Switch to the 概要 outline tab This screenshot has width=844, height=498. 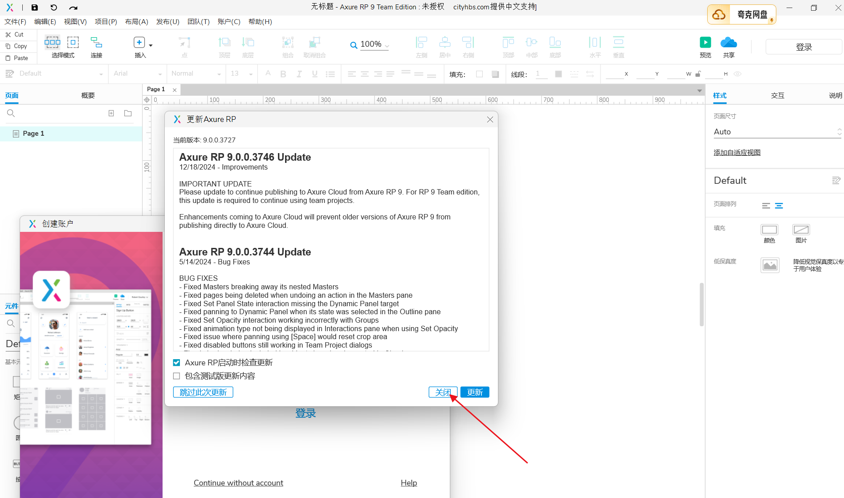tap(88, 95)
